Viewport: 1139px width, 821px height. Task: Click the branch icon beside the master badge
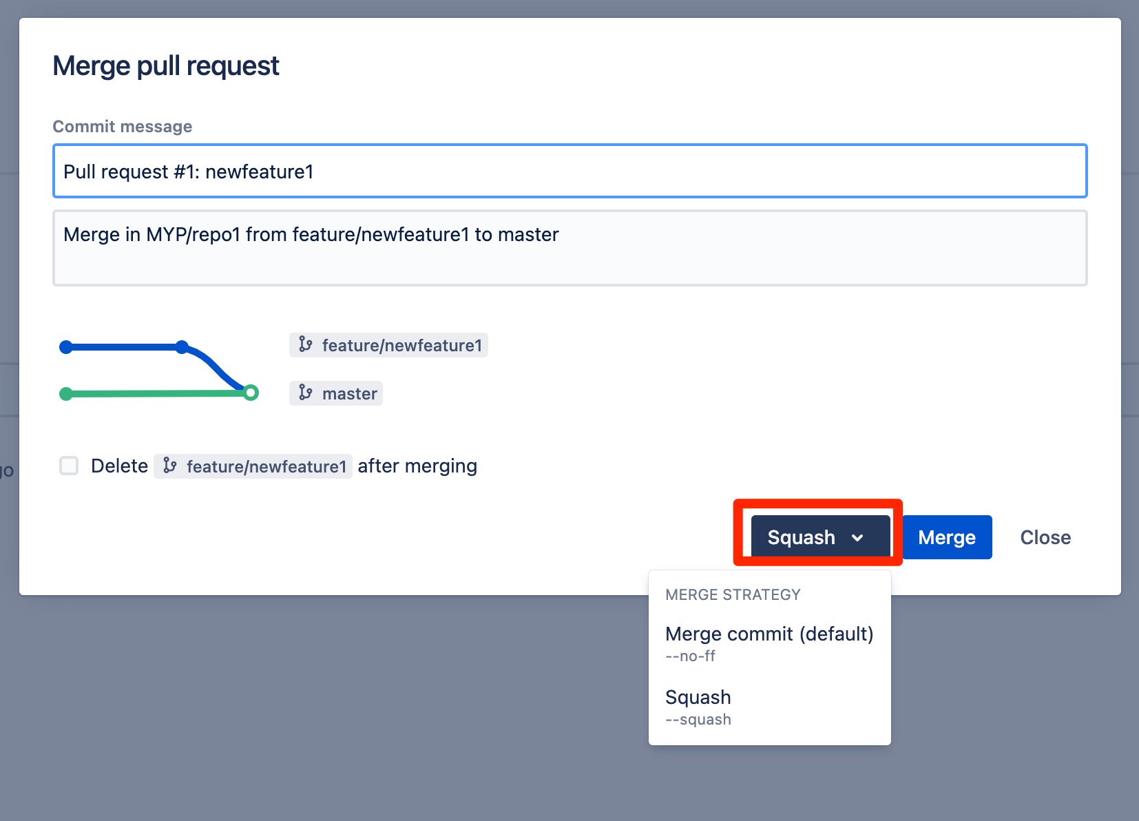coord(305,393)
